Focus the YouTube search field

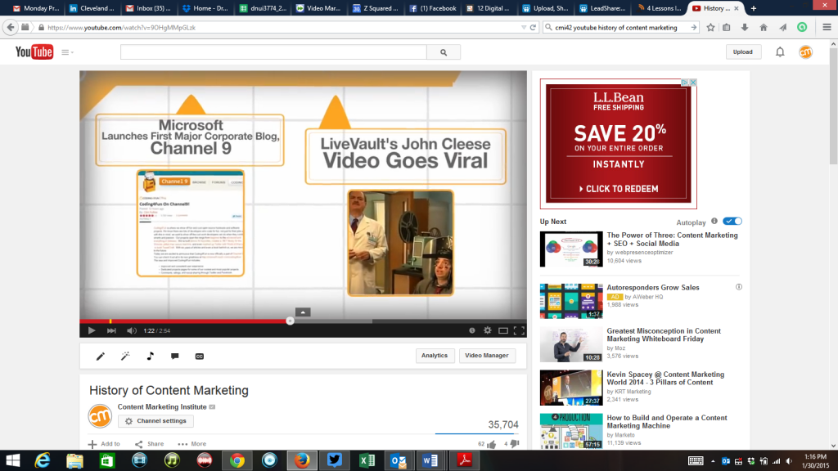[x=273, y=52]
